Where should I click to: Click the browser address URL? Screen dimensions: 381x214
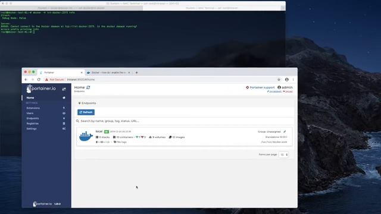pos(81,79)
